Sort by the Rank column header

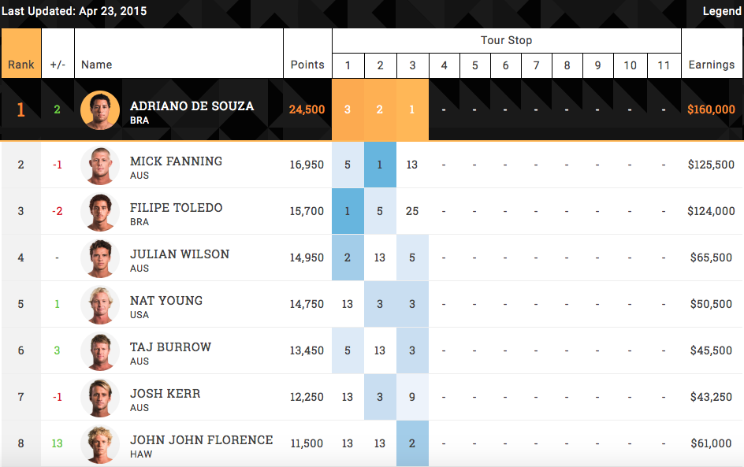[21, 65]
